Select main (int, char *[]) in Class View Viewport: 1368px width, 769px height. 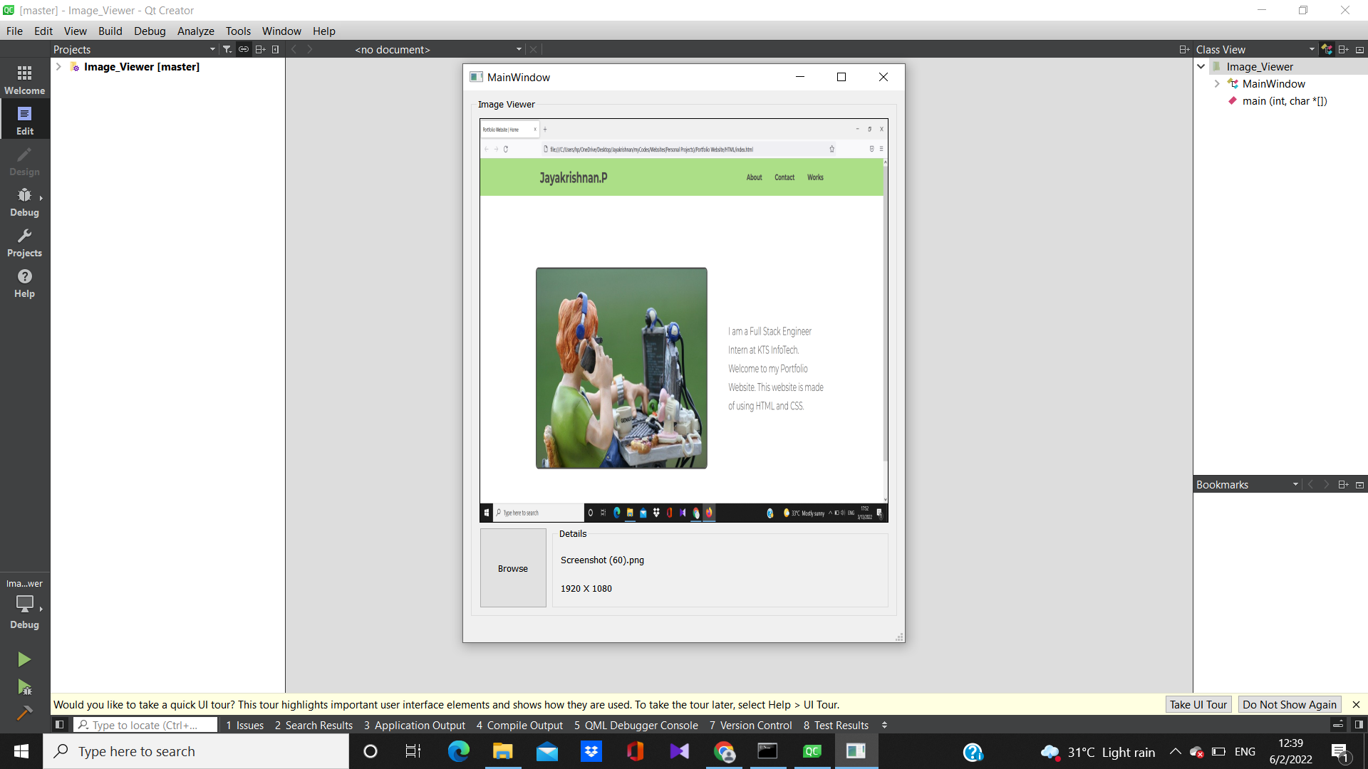pyautogui.click(x=1285, y=101)
